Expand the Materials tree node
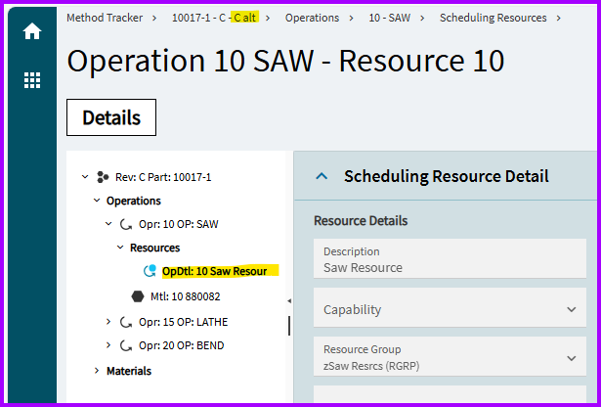The height and width of the screenshot is (407, 601). pyautogui.click(x=97, y=371)
